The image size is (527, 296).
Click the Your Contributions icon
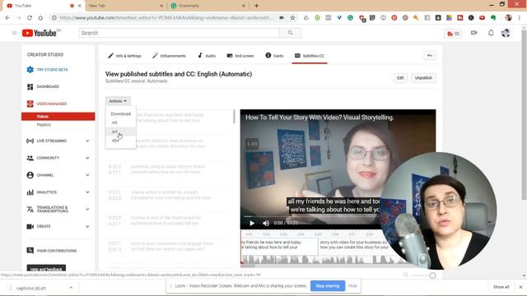30,251
